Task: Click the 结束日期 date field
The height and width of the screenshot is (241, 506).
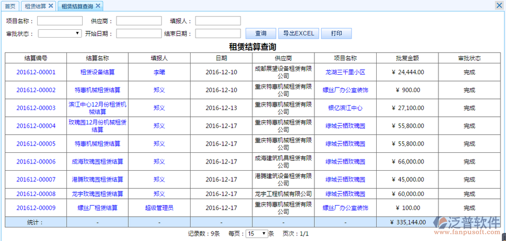Action: pyautogui.click(x=218, y=34)
